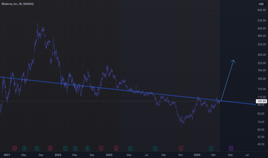This screenshot has height=158, width=268.
Task: Click the Nov time axis label
Action: point(181,155)
